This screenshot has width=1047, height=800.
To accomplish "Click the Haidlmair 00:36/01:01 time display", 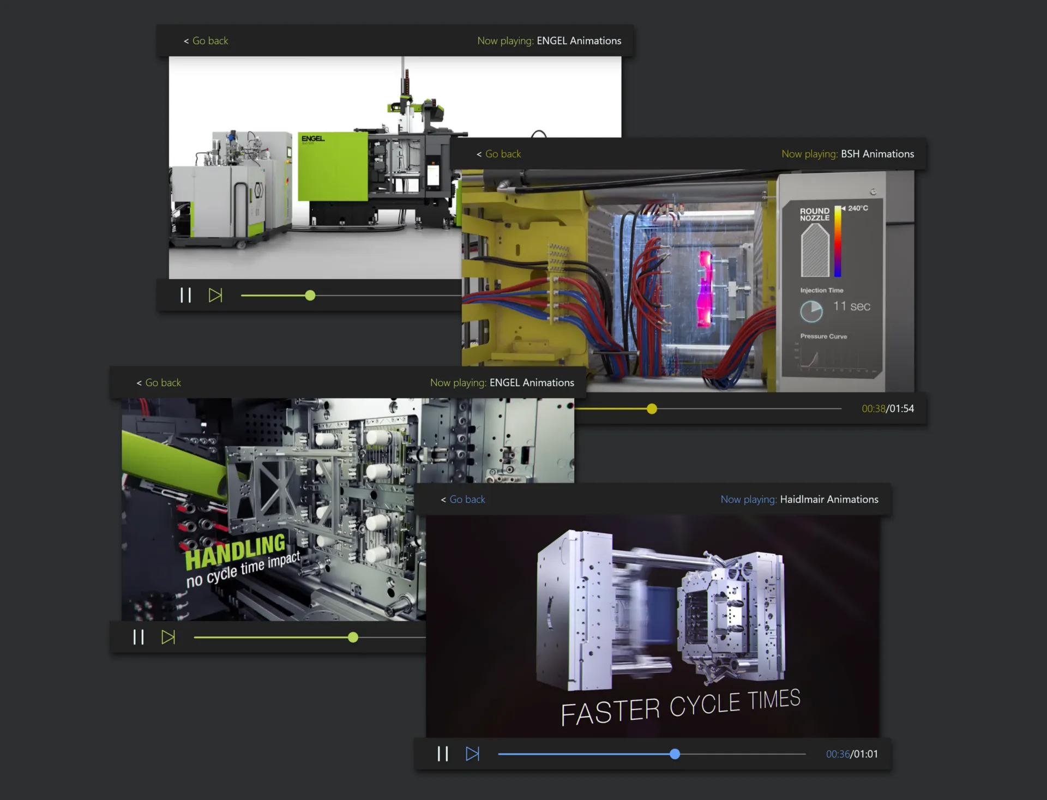I will (852, 754).
